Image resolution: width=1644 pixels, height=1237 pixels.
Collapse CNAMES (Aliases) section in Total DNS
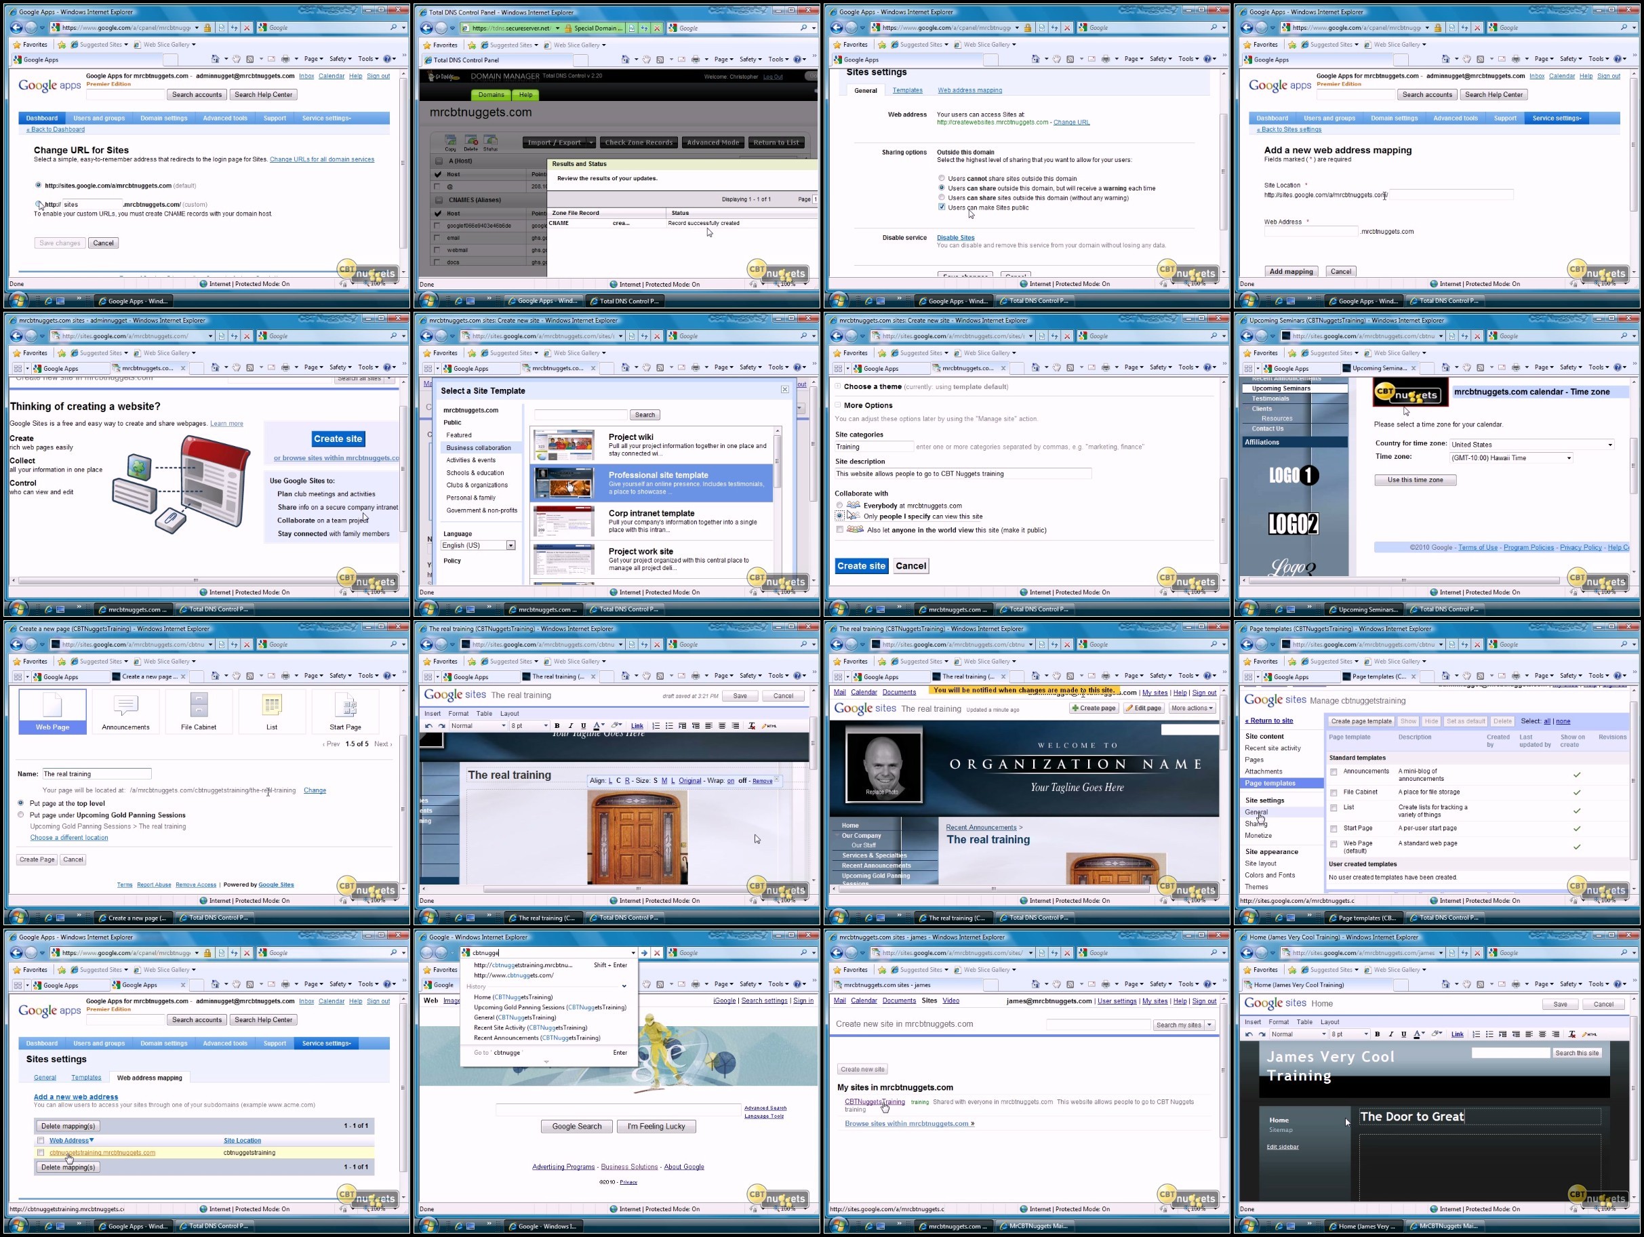[x=438, y=200]
